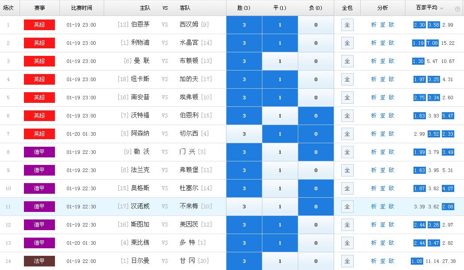This screenshot has width=464, height=270.
Task: Click away team 不来梅
Action: pos(189,206)
